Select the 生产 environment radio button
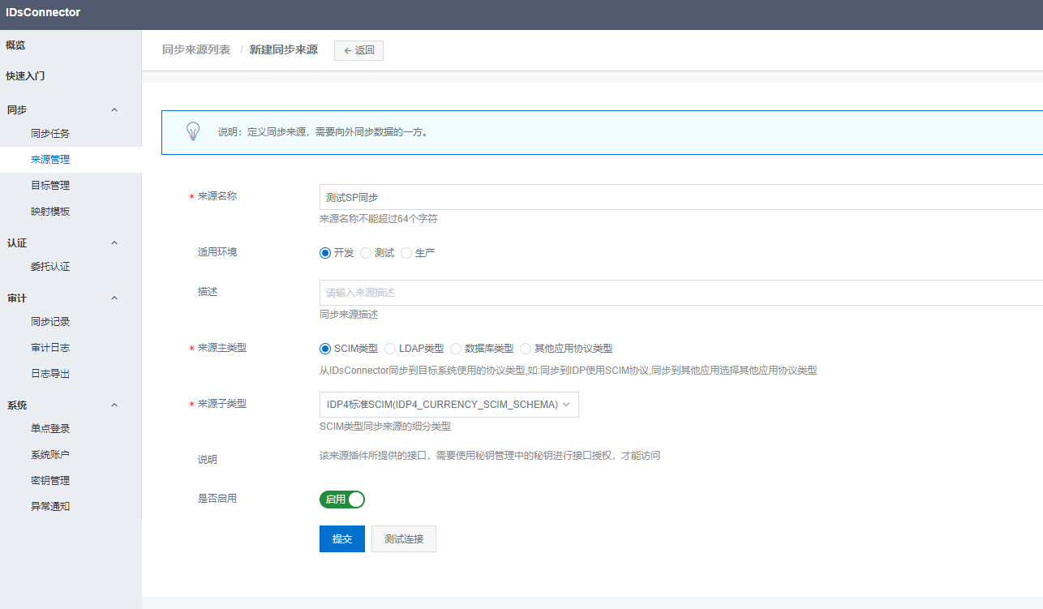 point(406,253)
